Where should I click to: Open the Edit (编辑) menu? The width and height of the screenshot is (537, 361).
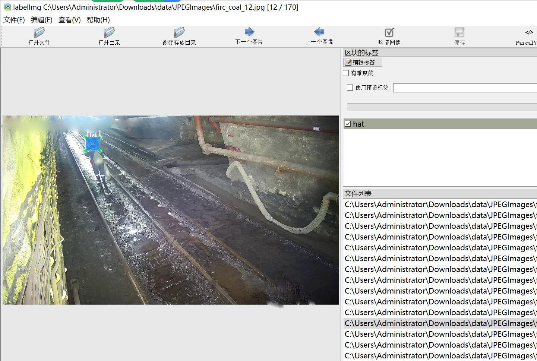[x=41, y=20]
